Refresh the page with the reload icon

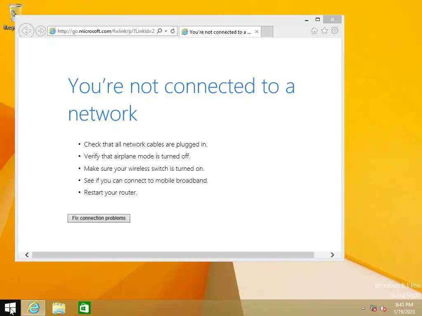point(173,31)
